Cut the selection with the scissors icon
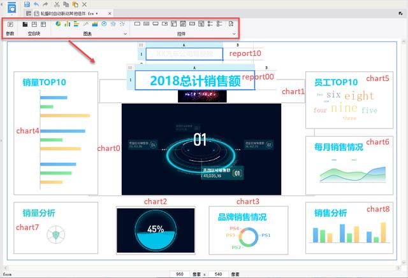Viewport: 408px width, 278px height. pos(57,4)
